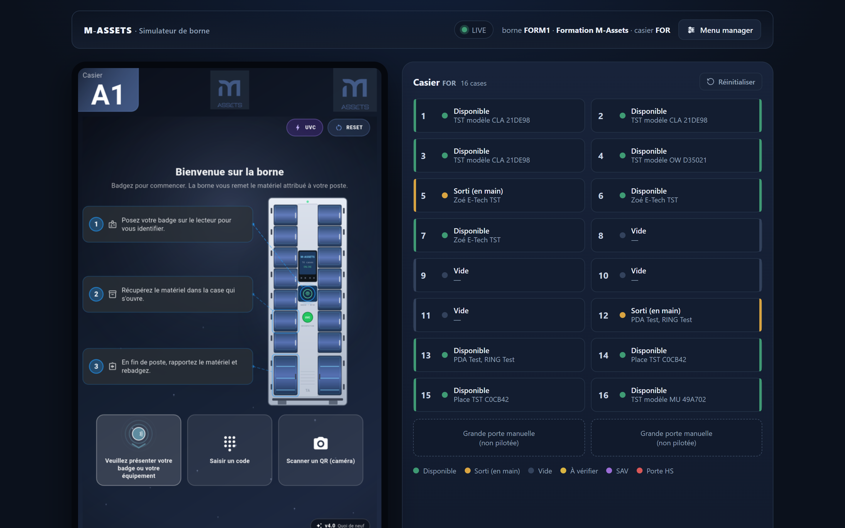Viewport: 845px width, 528px height.
Task: Select case 13 Disponible PDA Test card
Action: click(x=498, y=355)
